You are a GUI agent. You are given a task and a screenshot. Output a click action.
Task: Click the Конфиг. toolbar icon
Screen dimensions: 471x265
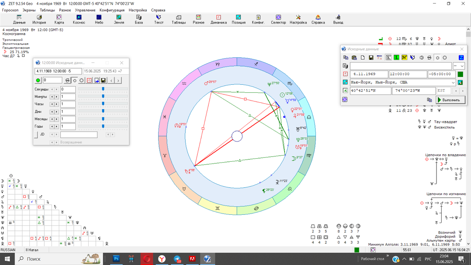point(258,20)
